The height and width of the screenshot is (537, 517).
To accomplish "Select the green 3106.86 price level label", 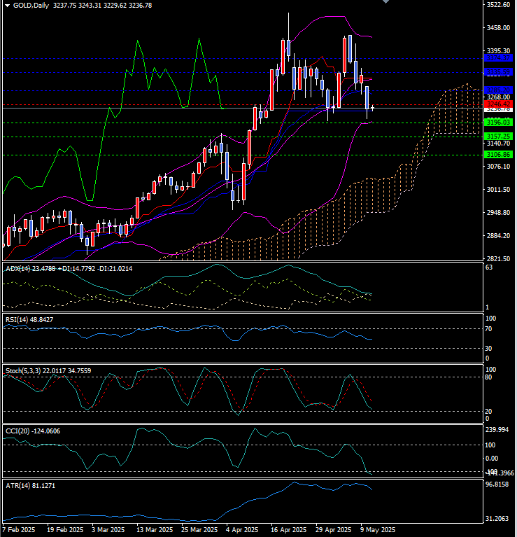I will click(x=499, y=155).
